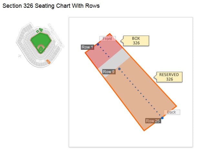The image size is (199, 153).
Task: Click the orange reserved seating area
Action: pyautogui.click(x=141, y=94)
